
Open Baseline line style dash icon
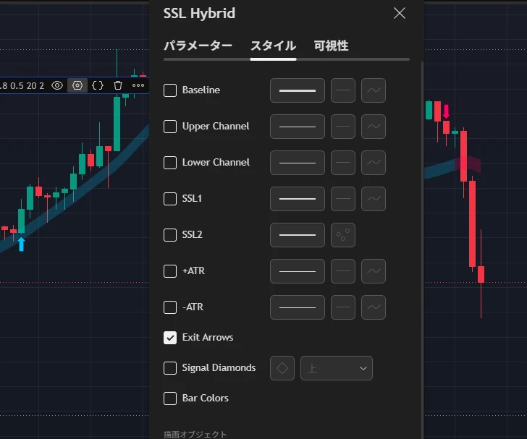coord(343,90)
